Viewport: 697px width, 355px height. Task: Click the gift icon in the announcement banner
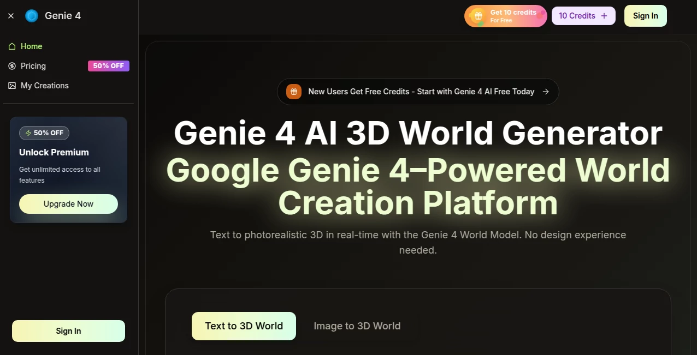[x=294, y=92]
